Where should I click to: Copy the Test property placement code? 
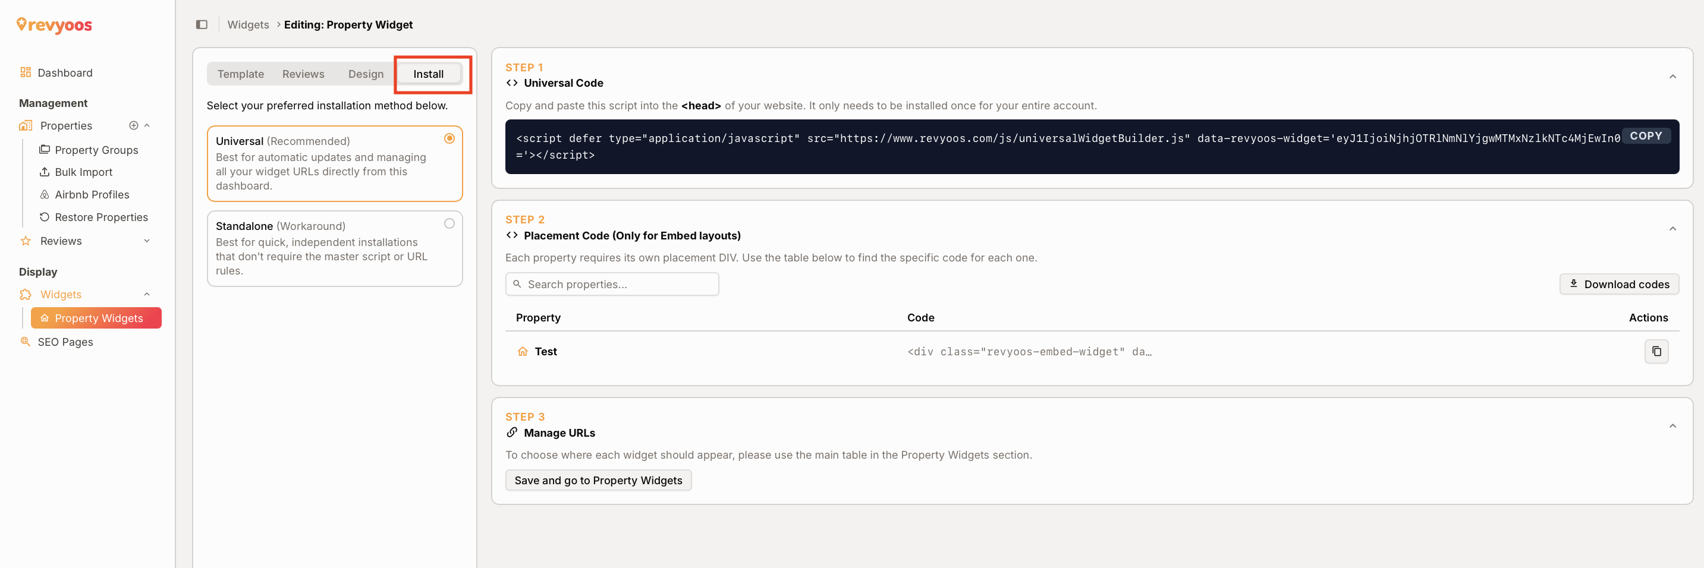[x=1656, y=351]
